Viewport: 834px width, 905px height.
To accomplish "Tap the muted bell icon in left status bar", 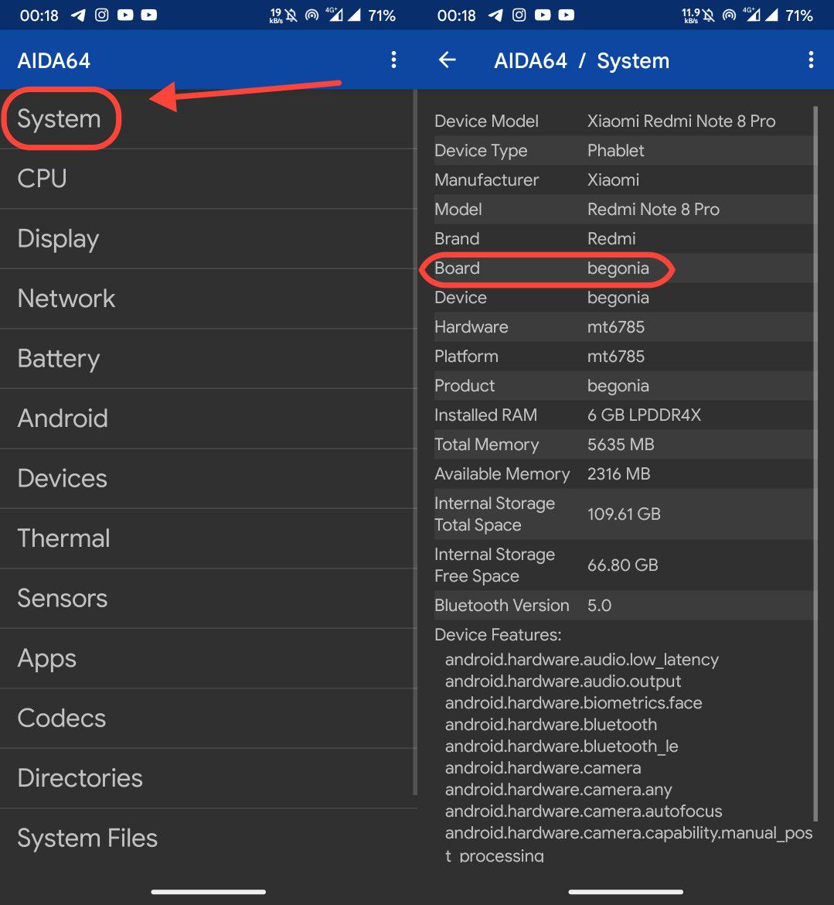I will point(291,15).
